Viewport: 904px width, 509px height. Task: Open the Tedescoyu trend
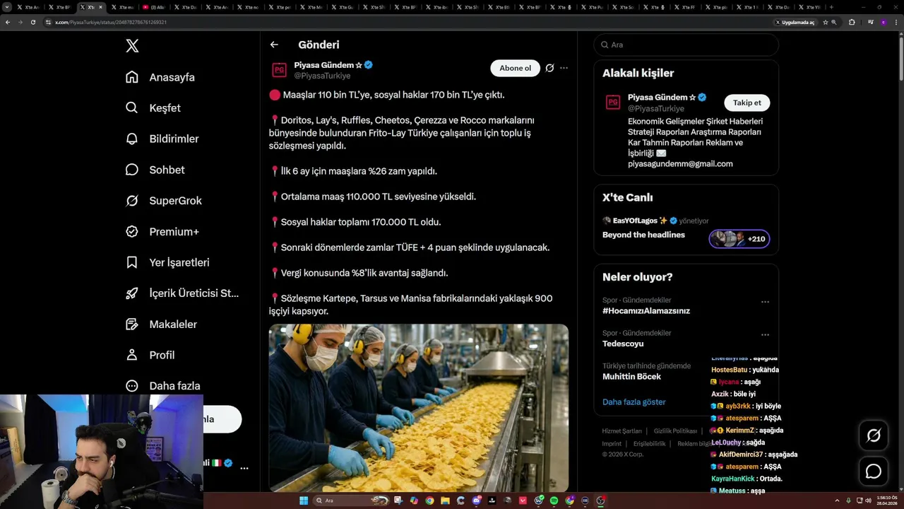click(623, 344)
